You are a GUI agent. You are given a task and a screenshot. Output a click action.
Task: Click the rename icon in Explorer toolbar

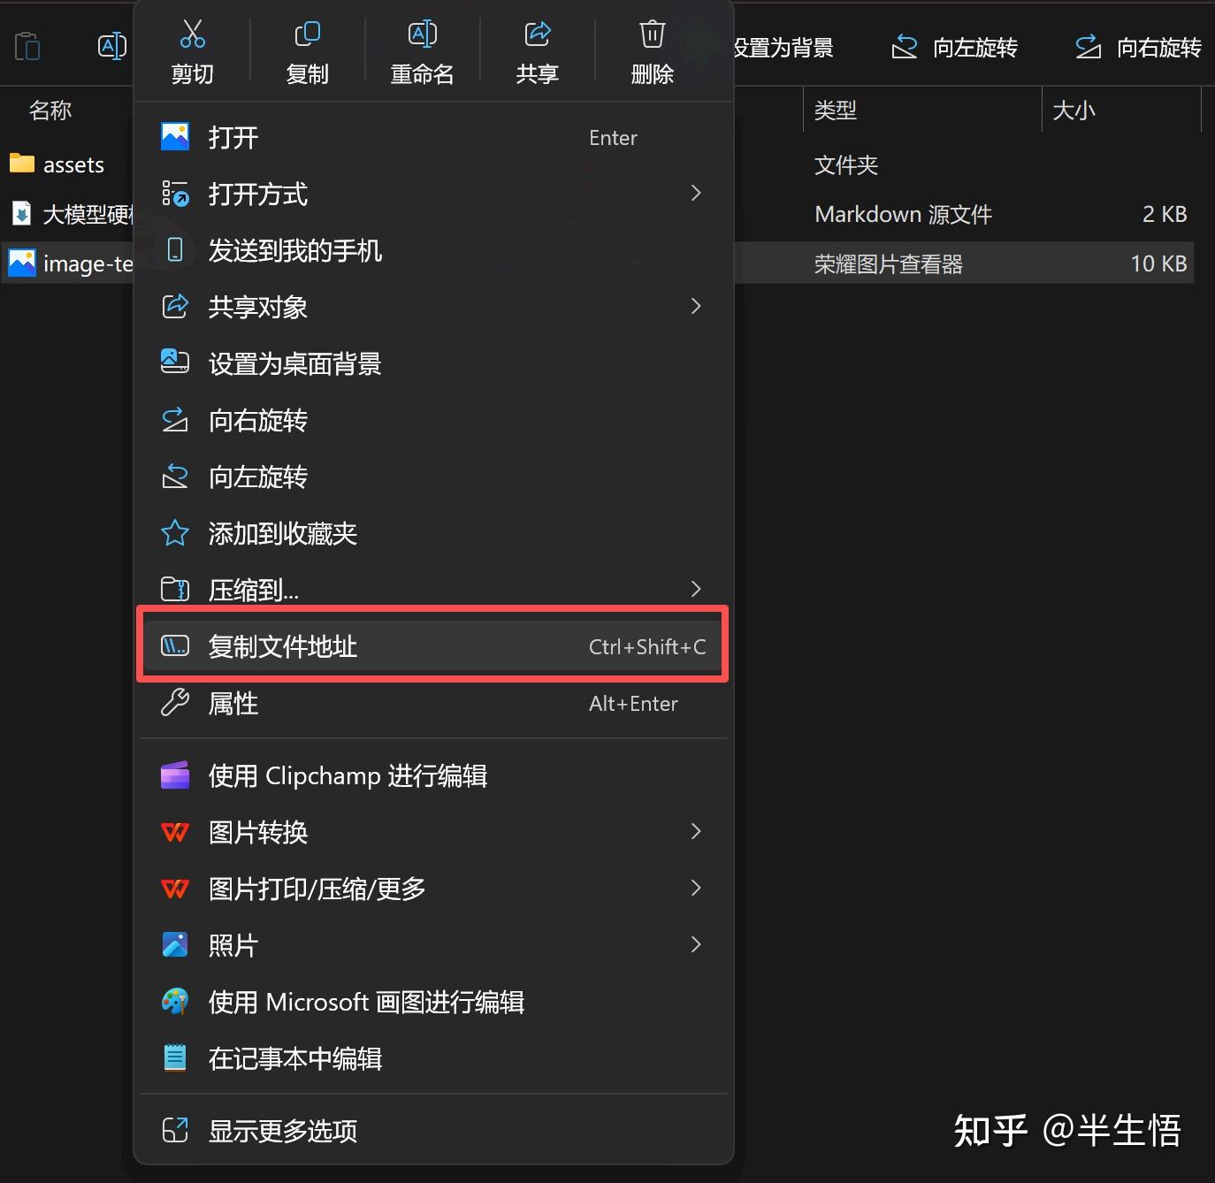111,46
